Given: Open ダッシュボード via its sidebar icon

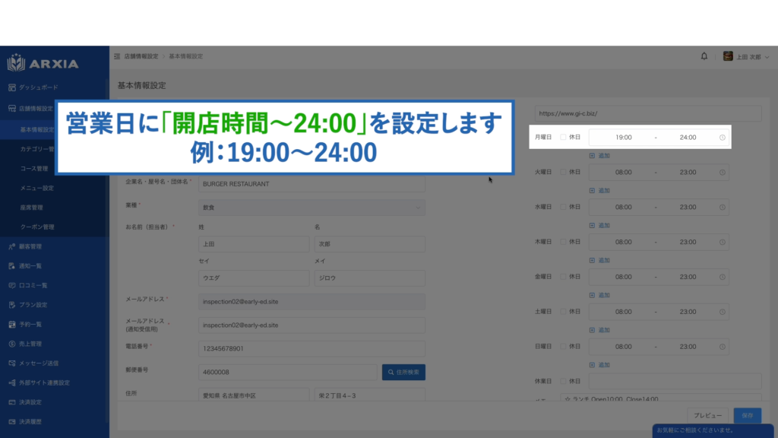Looking at the screenshot, I should [x=12, y=87].
